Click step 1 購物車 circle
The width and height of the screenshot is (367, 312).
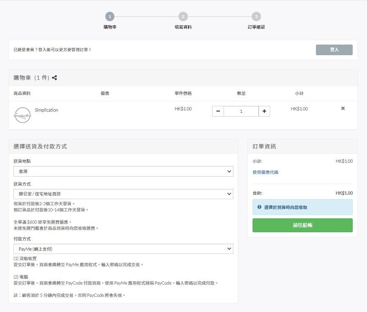point(110,17)
